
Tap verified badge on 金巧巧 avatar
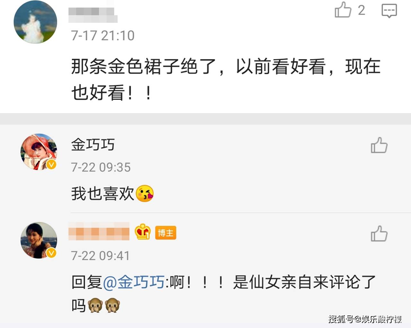(x=52, y=165)
